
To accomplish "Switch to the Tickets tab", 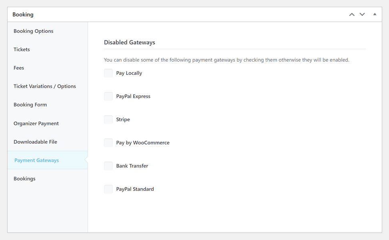I will point(22,50).
